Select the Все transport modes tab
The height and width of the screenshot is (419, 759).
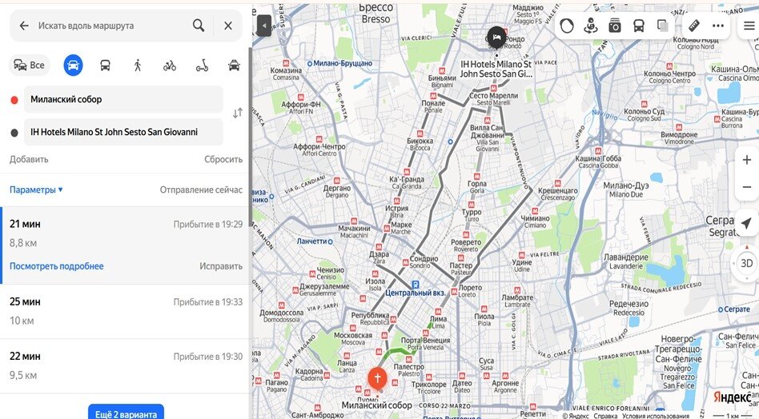click(x=28, y=66)
